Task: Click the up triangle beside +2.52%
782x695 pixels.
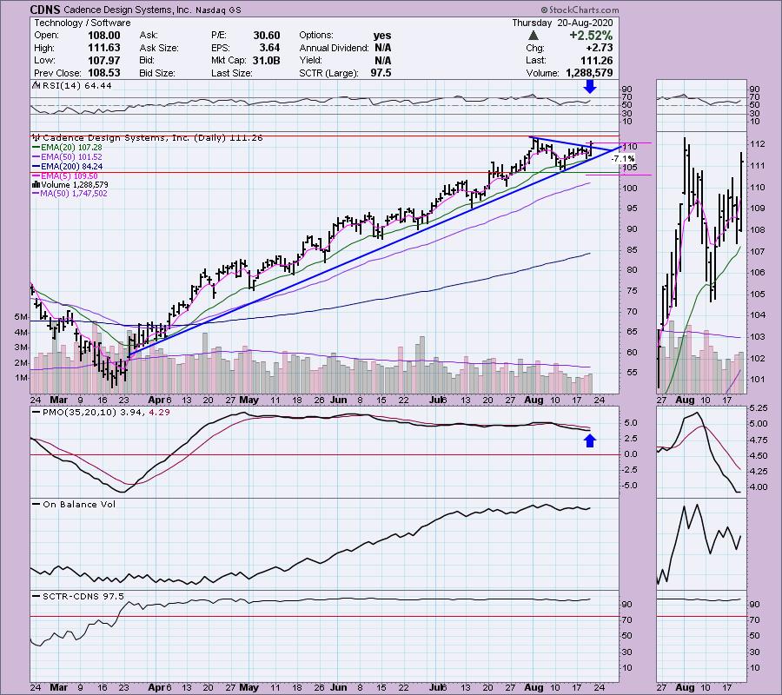Action: pyautogui.click(x=533, y=36)
